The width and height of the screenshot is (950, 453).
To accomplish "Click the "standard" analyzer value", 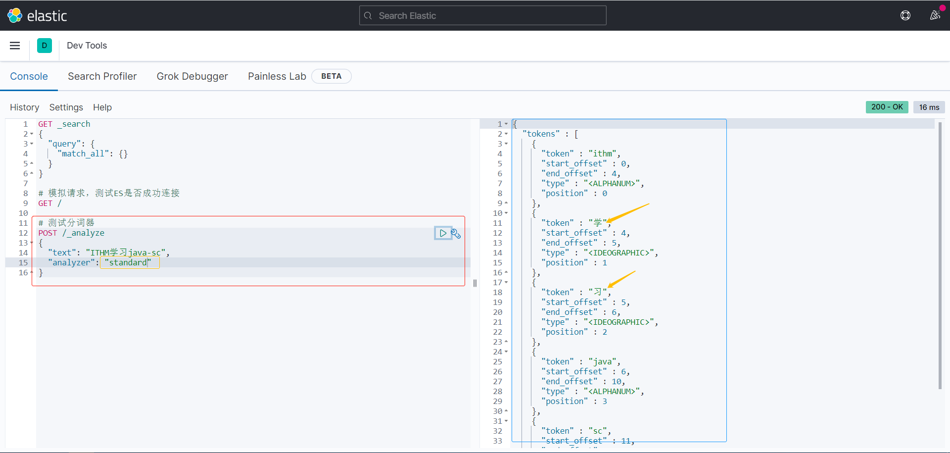I will (x=128, y=263).
